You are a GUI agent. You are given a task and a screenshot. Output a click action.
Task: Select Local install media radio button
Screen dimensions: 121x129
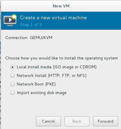coord(13,67)
